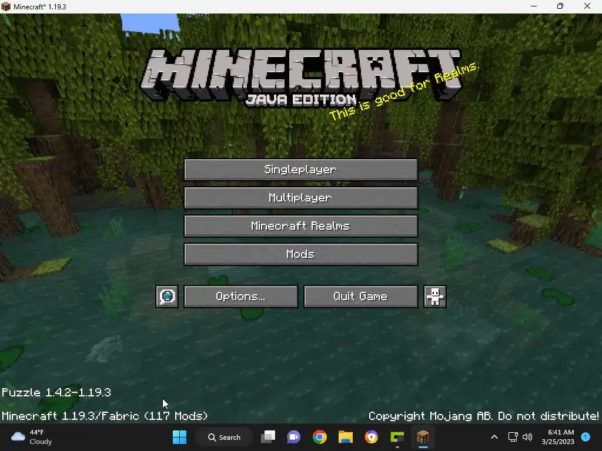
Task: Open the Singleplayer menu
Action: click(x=301, y=170)
